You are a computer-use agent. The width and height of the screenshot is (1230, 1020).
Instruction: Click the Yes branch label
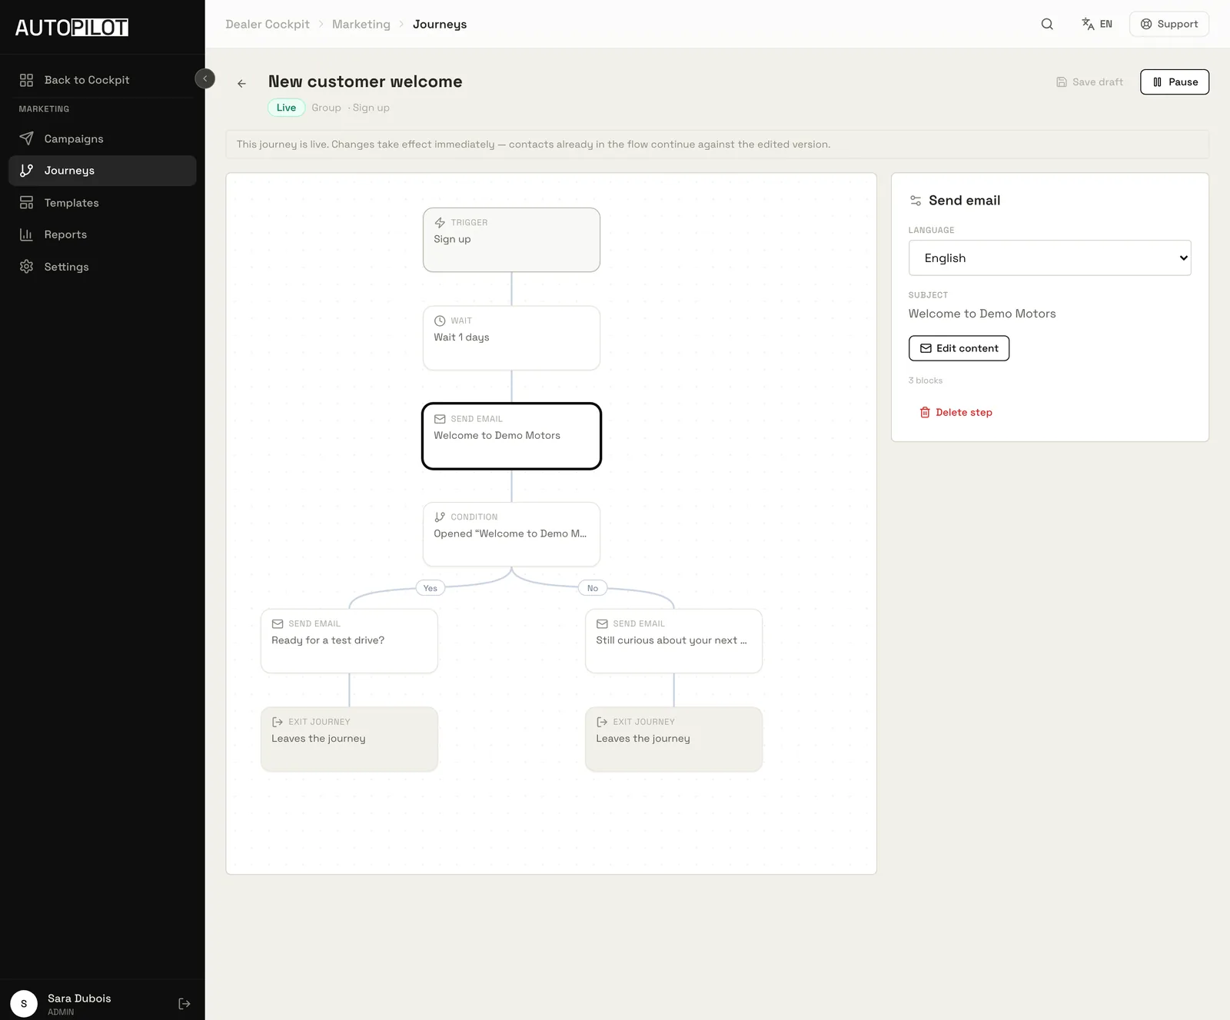tap(430, 588)
